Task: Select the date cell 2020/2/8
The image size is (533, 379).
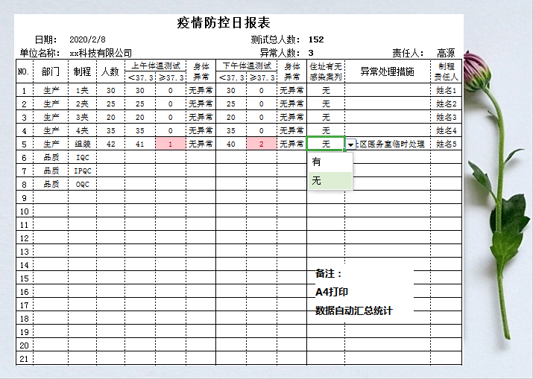Action: pyautogui.click(x=87, y=39)
